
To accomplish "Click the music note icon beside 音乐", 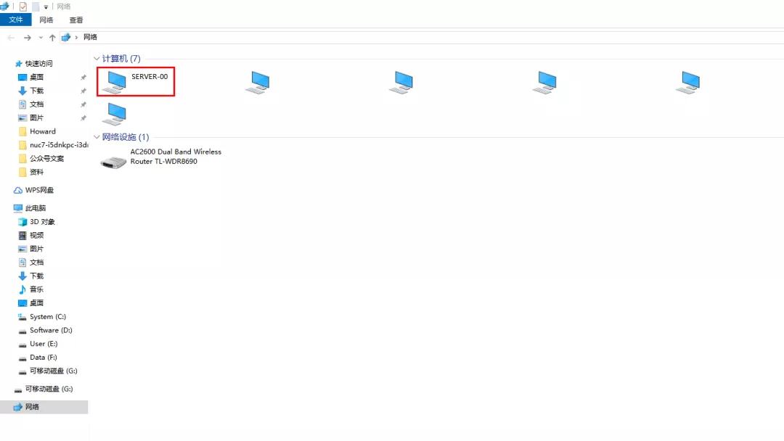I will [x=23, y=289].
